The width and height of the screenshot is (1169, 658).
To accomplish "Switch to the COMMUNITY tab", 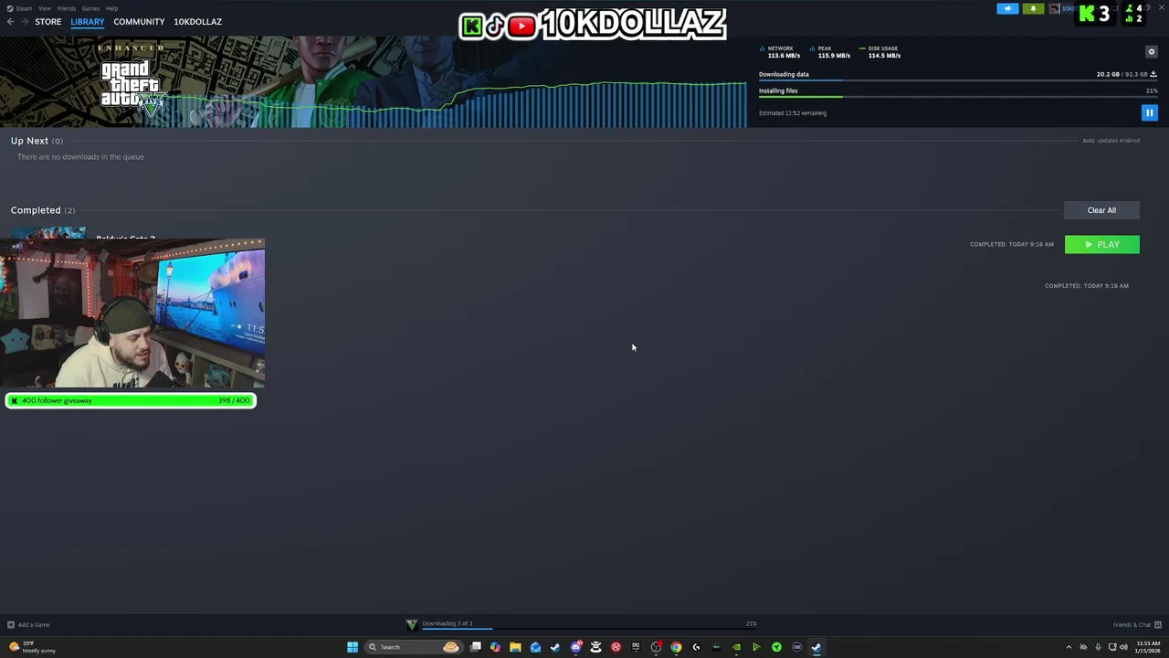I will (x=139, y=22).
